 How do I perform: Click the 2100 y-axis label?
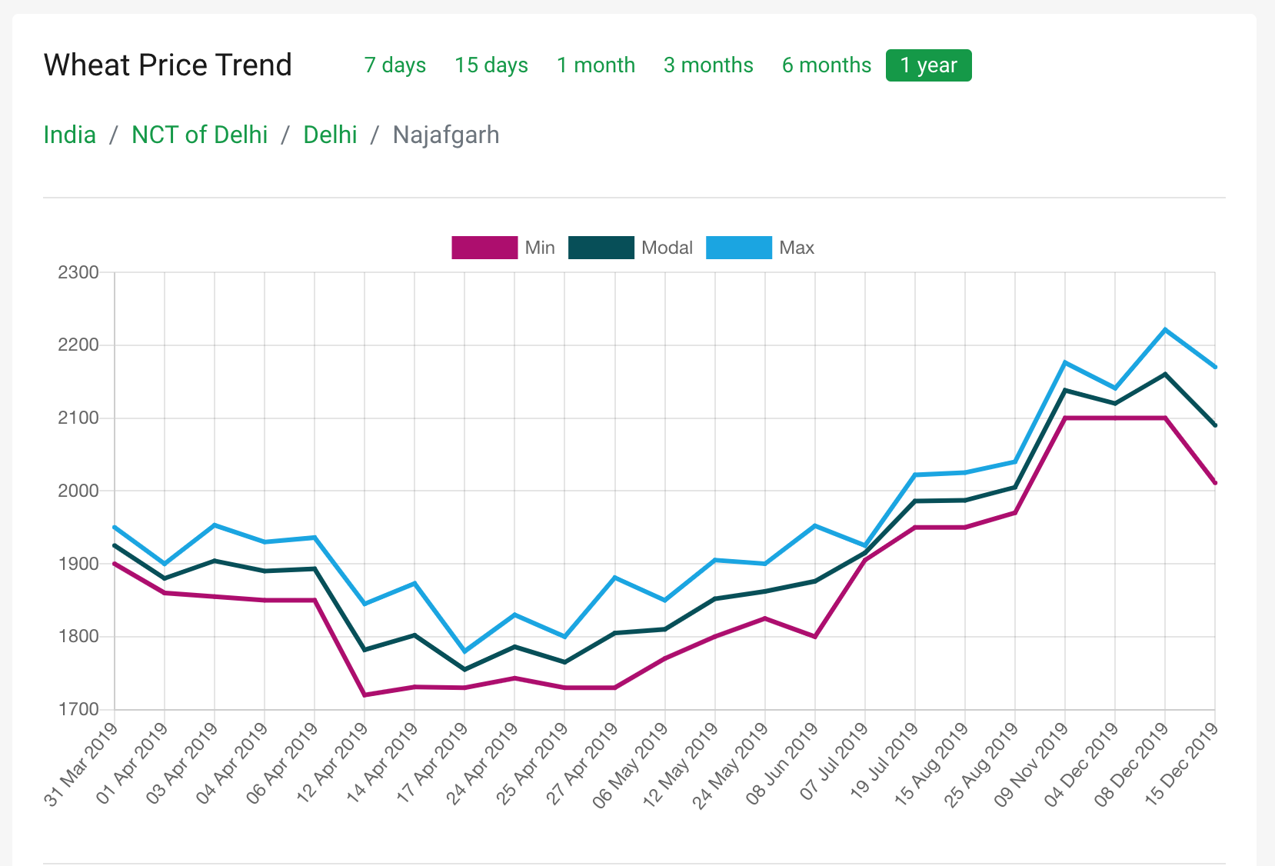point(78,418)
